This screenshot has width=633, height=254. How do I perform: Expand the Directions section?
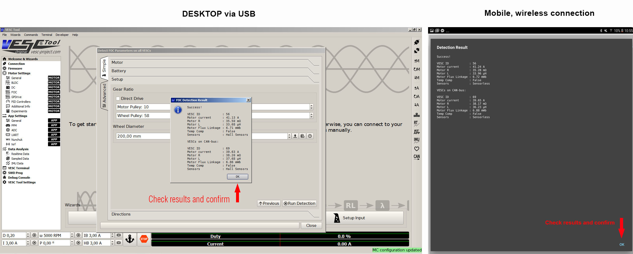[214, 214]
